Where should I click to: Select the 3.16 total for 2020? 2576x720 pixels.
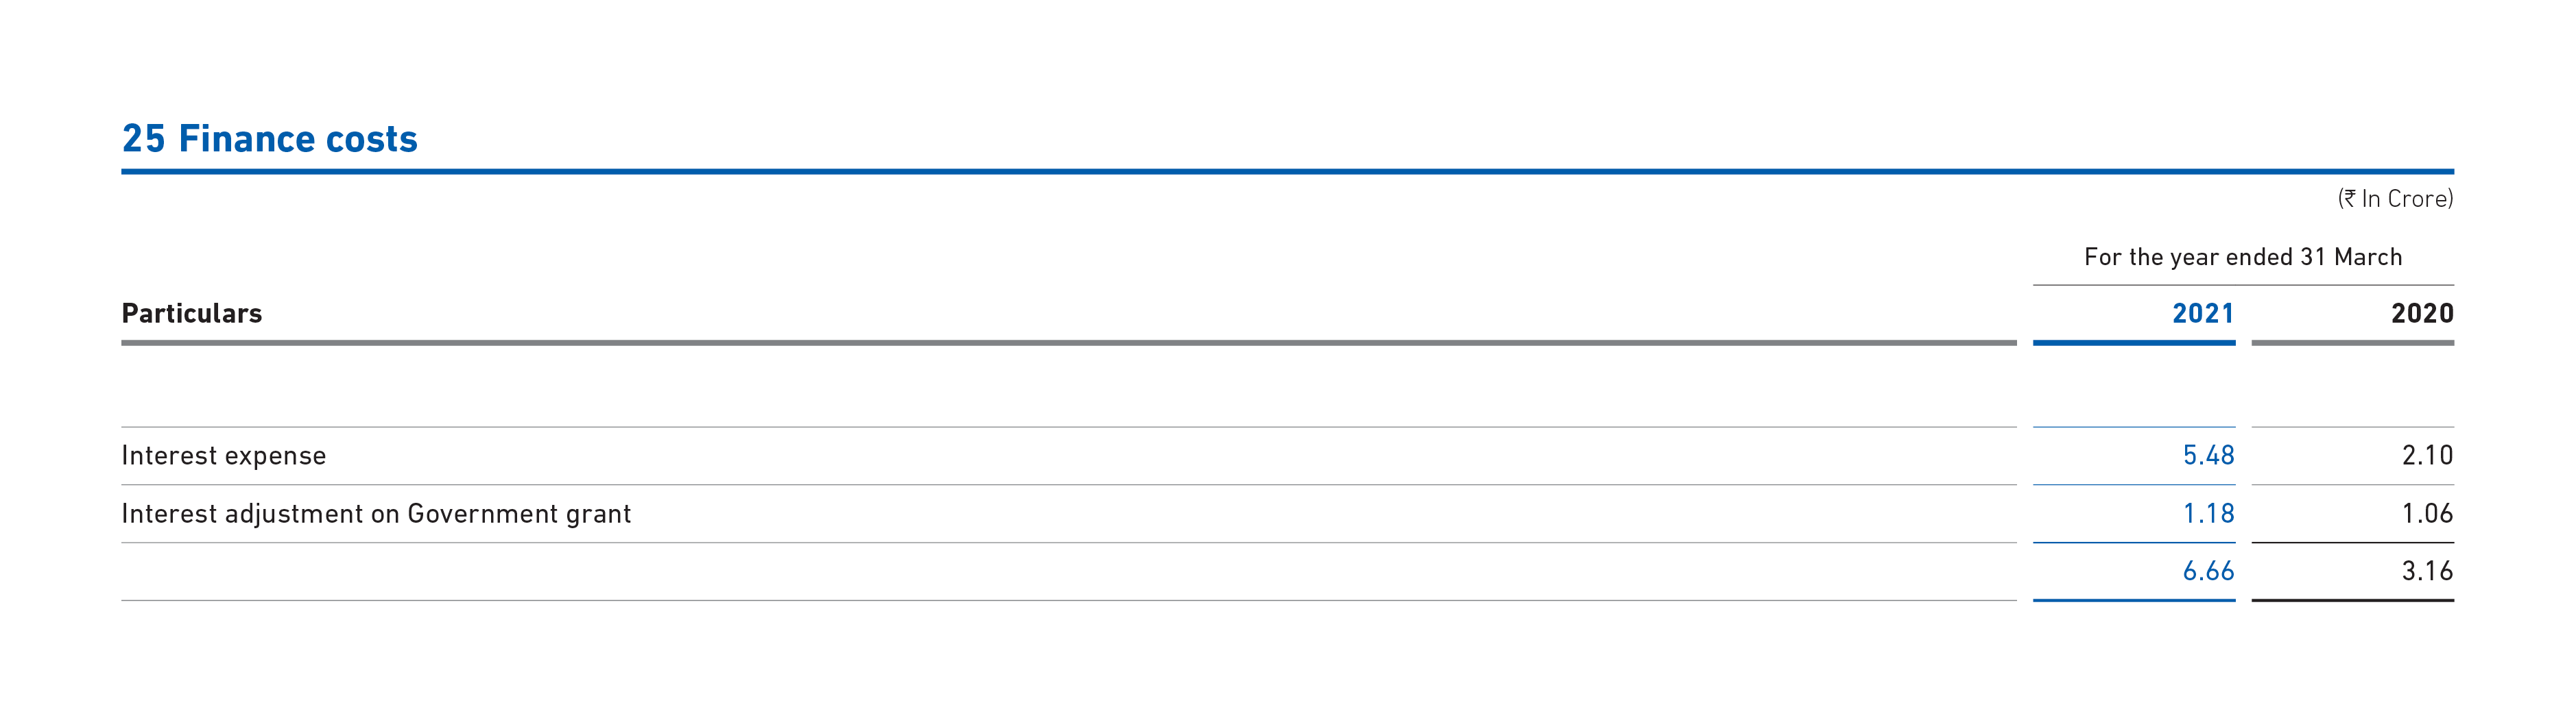(2427, 571)
